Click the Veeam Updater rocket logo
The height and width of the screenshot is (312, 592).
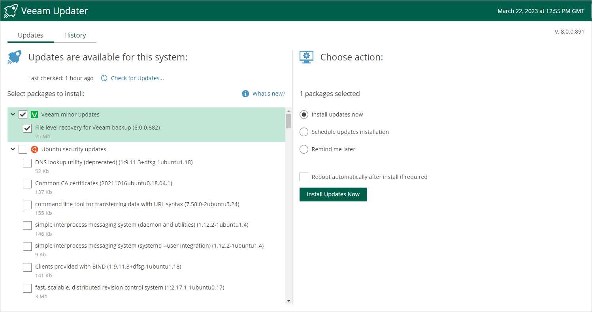(11, 11)
